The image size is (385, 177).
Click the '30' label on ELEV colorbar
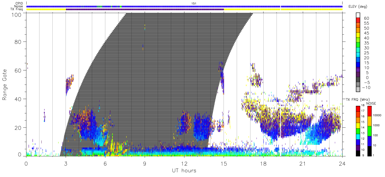(x=366, y=48)
